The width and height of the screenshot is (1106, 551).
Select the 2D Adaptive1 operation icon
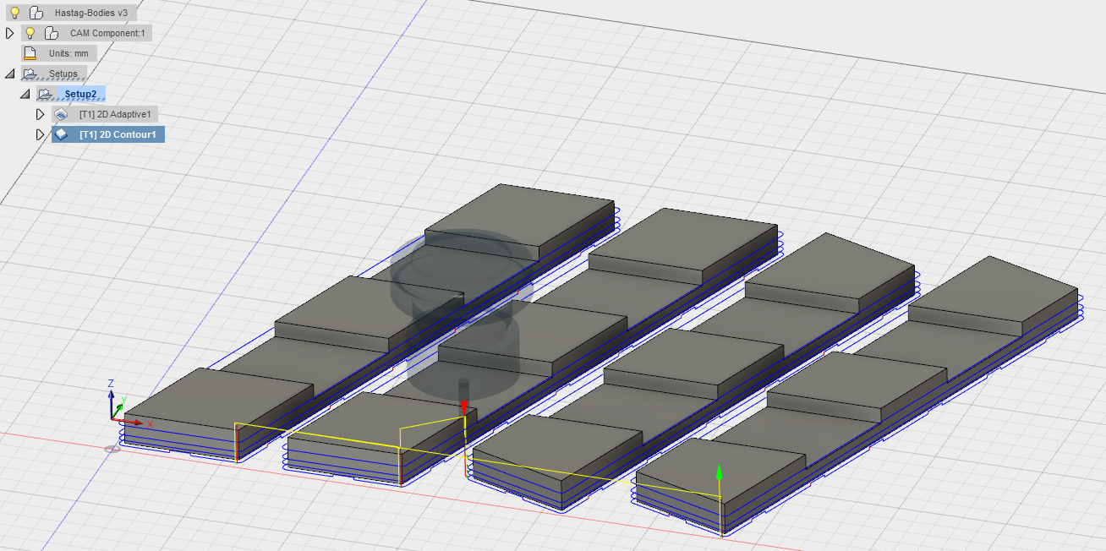point(61,114)
